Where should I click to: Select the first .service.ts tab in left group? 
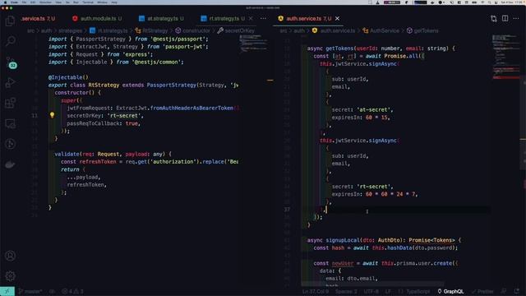coord(38,18)
